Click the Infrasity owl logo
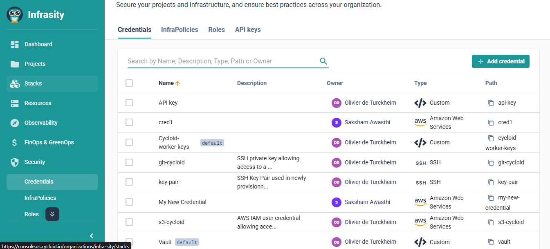 coord(15,15)
